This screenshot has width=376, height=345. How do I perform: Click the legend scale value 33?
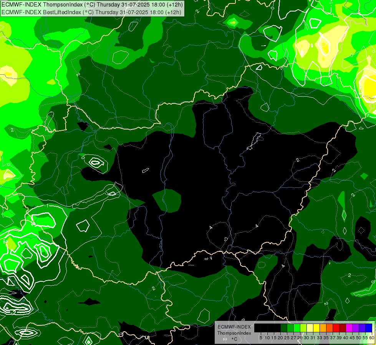coord(320,338)
